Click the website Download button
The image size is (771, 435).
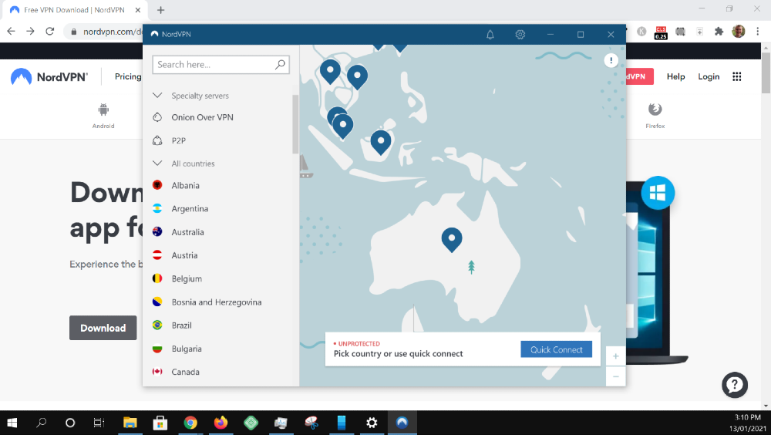coord(103,328)
